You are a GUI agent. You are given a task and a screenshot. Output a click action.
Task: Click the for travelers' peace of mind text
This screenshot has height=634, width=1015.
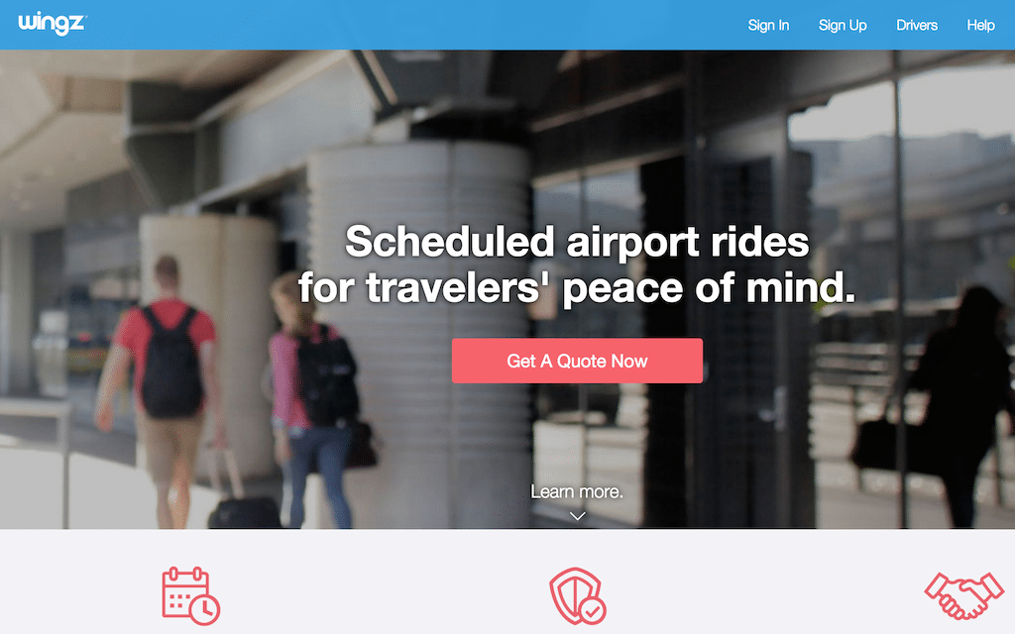pyautogui.click(x=577, y=287)
